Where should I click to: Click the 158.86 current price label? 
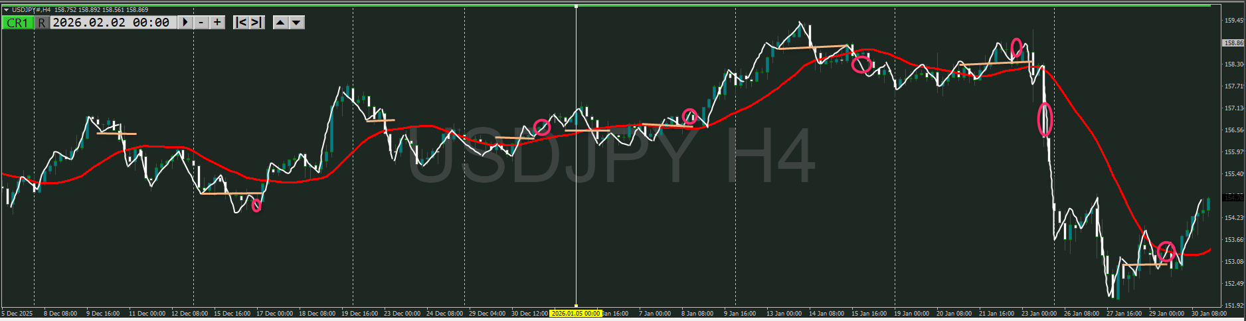(1233, 43)
